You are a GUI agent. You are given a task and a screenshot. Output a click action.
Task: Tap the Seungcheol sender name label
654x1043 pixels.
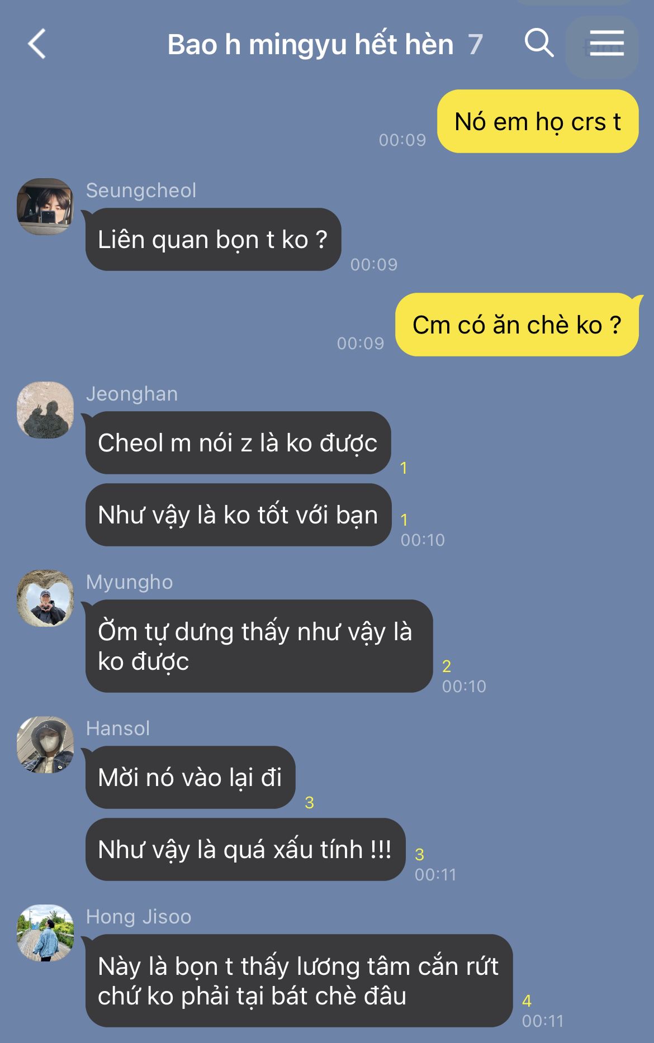(141, 190)
